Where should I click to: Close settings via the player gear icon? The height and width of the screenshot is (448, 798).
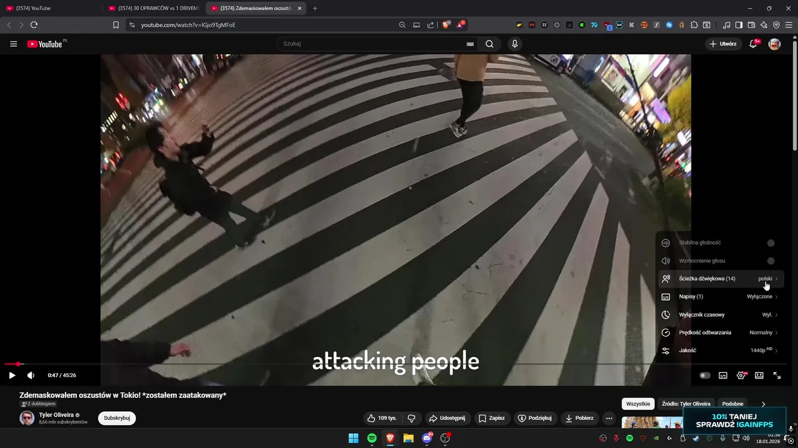(741, 375)
